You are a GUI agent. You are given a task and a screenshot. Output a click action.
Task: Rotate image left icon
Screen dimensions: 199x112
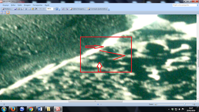coord(63,9)
